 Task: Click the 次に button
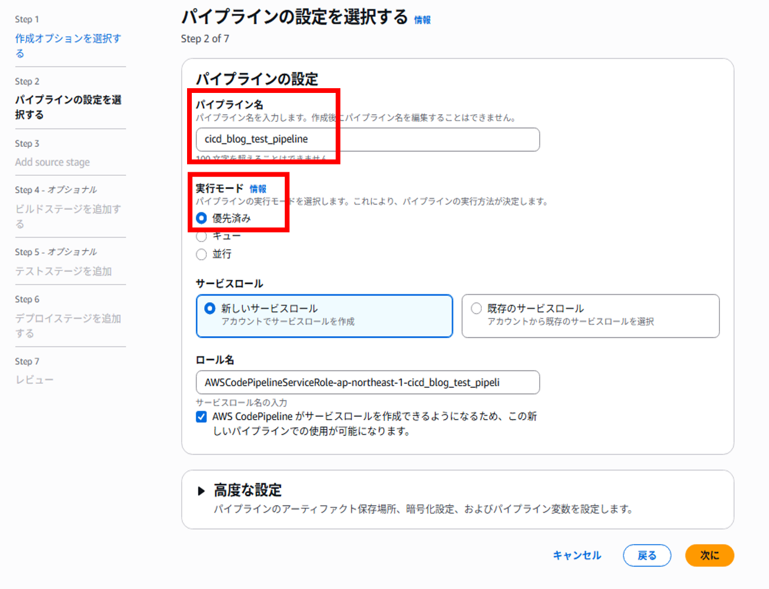[x=709, y=555]
